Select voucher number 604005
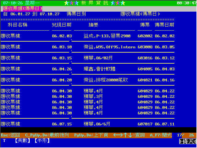 click(x=145, y=69)
